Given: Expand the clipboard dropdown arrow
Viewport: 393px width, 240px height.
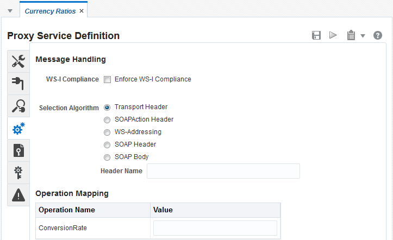Looking at the screenshot, I should 363,36.
